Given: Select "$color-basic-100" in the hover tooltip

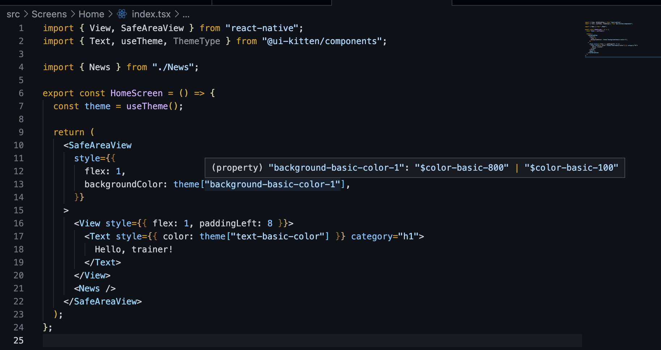Looking at the screenshot, I should [572, 167].
